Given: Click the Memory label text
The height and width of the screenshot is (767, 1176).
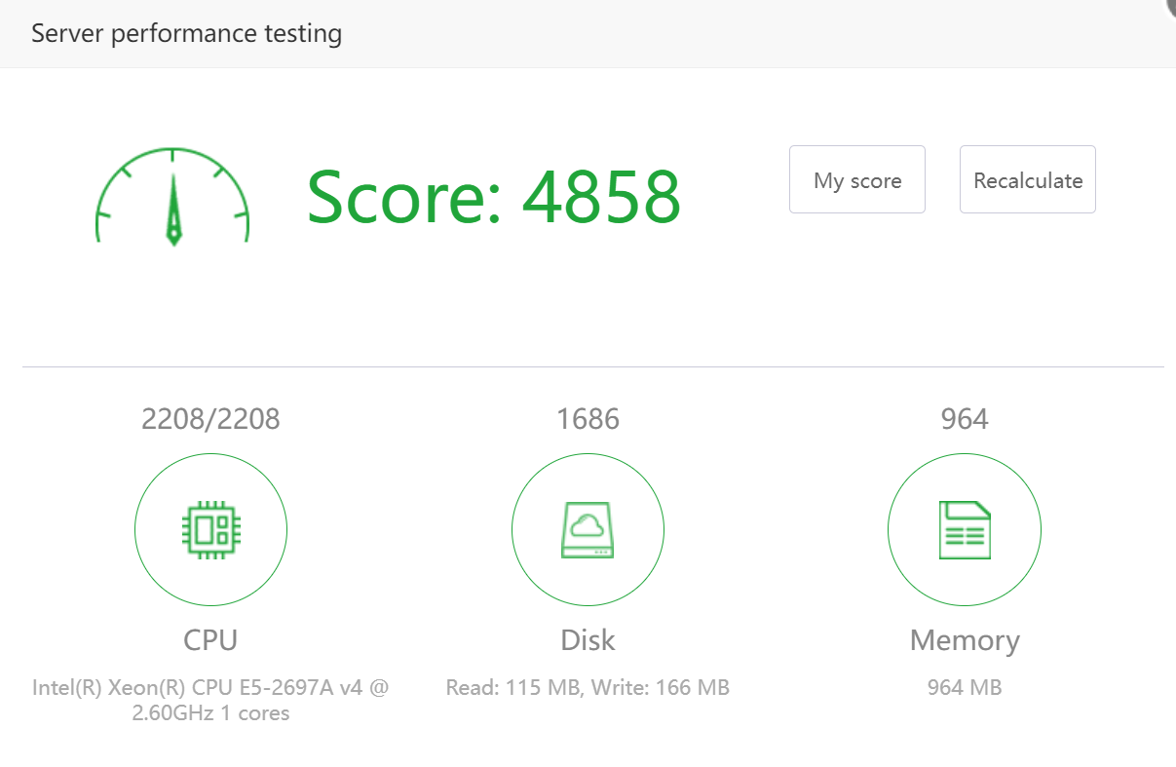Looking at the screenshot, I should point(964,640).
